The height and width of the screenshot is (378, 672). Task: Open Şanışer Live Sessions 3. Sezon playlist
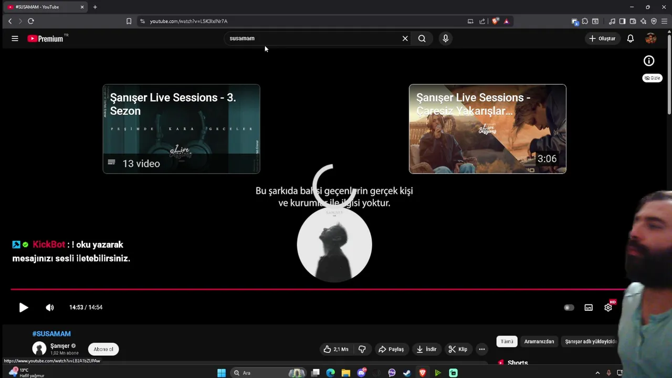pos(181,129)
